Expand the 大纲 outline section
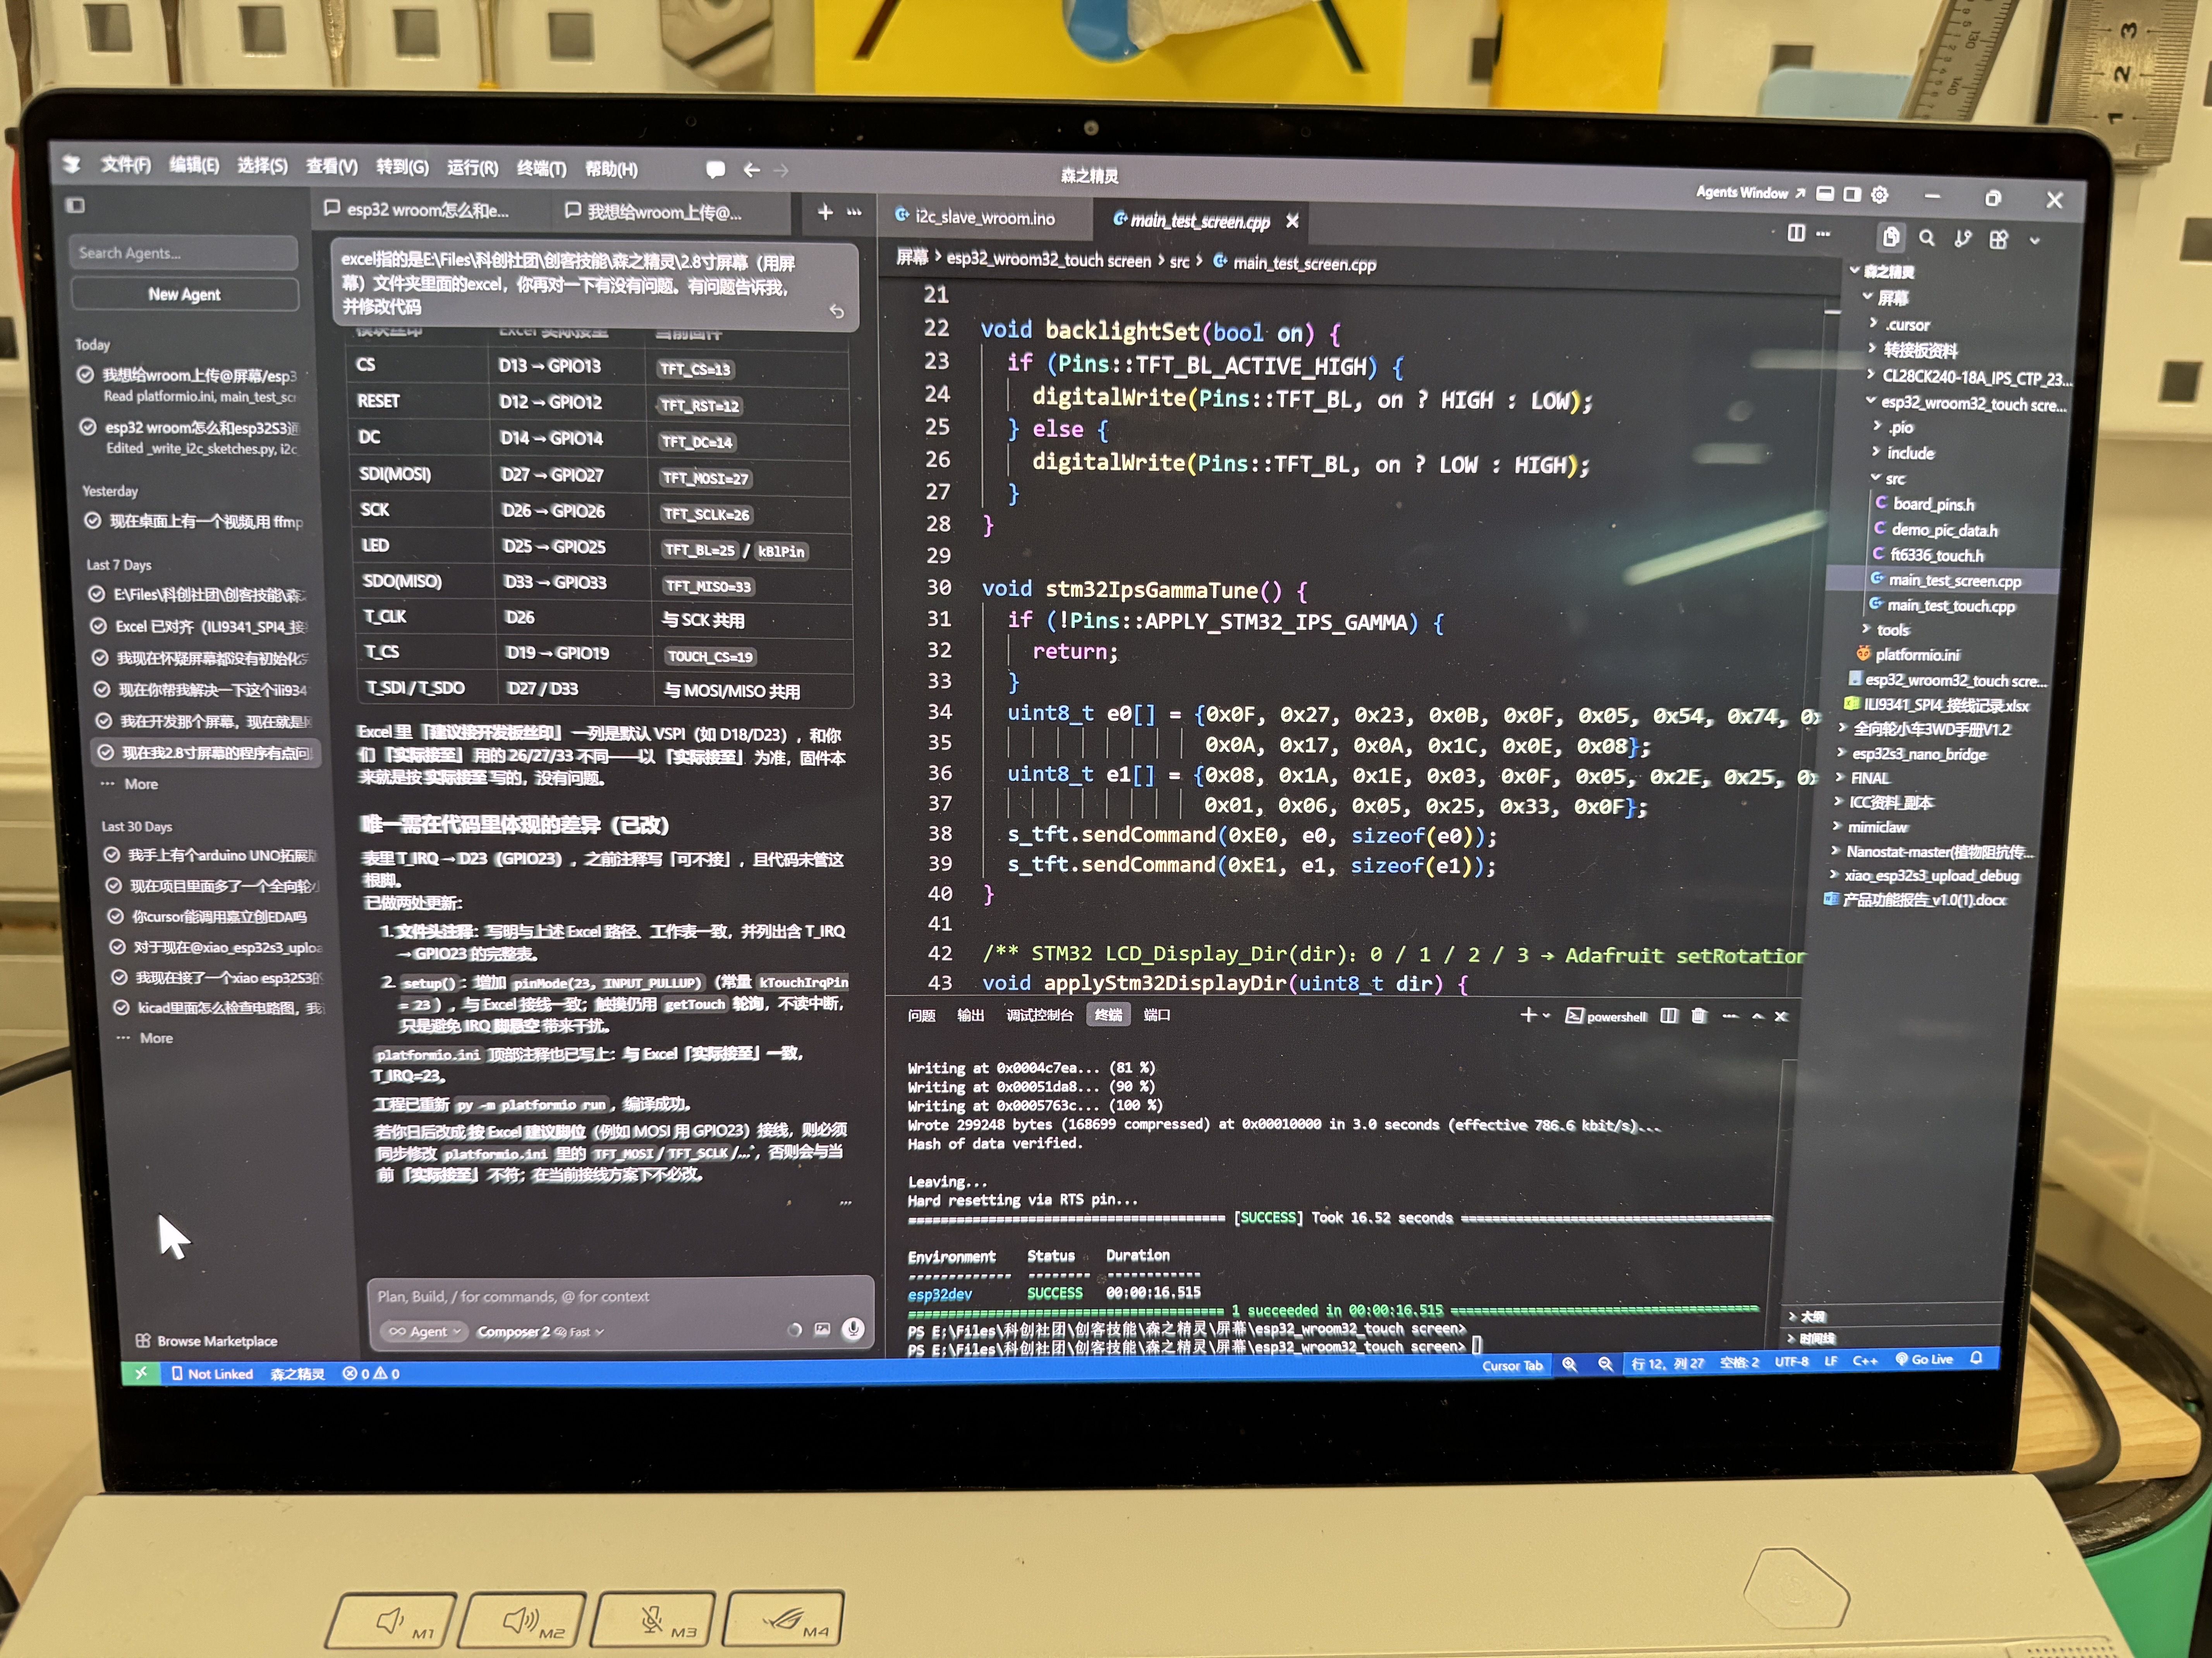 click(x=1806, y=1316)
